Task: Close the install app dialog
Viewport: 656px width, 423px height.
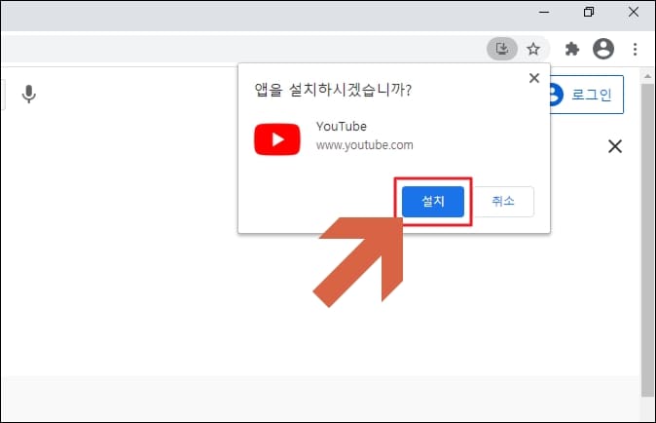Action: 533,78
